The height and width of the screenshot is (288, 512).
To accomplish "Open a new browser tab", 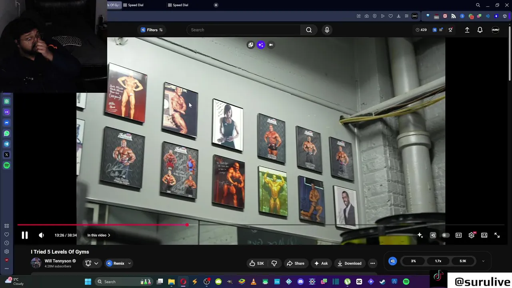I will point(216,5).
